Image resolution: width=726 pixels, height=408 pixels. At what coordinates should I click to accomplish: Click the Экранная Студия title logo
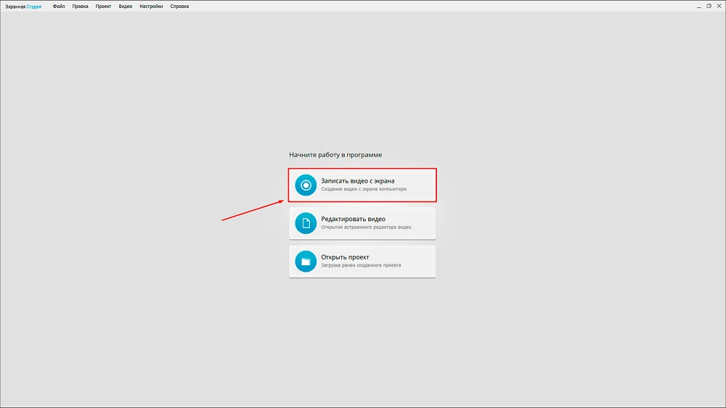tap(23, 7)
